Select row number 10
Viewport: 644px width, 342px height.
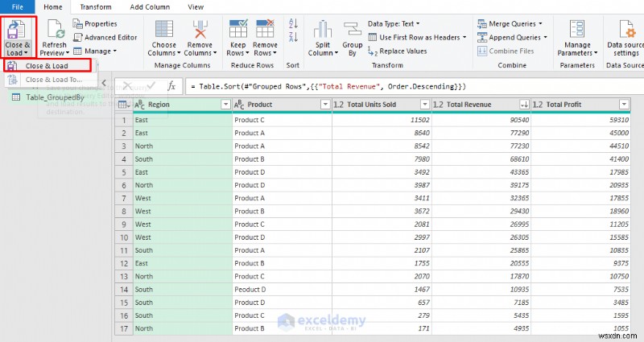tap(124, 237)
